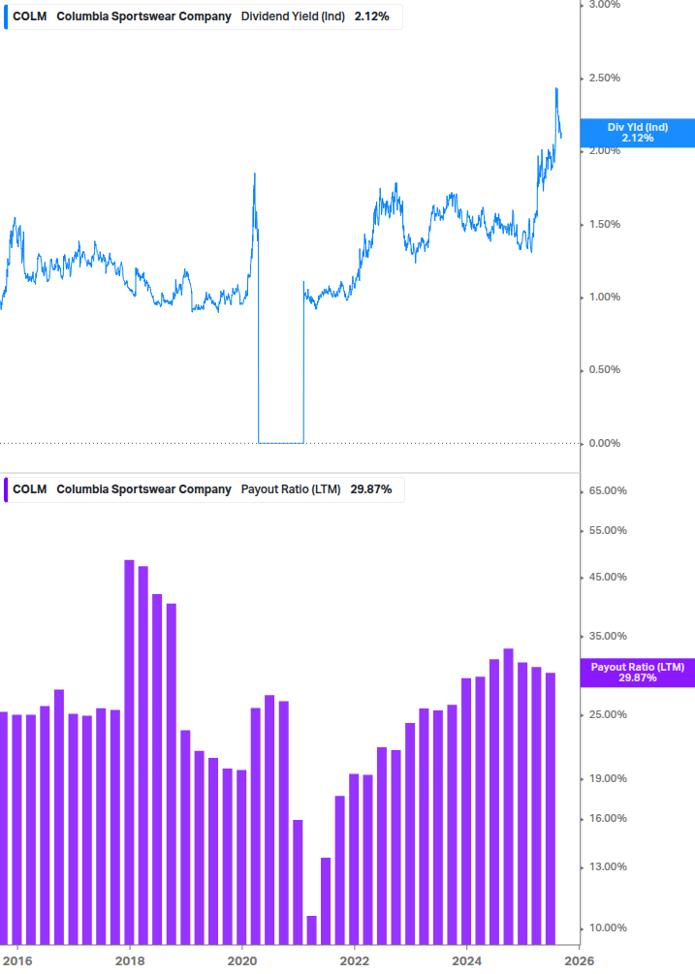Click the purple swatch beside Payout Ratio legend
The width and height of the screenshot is (695, 974).
(x=6, y=489)
